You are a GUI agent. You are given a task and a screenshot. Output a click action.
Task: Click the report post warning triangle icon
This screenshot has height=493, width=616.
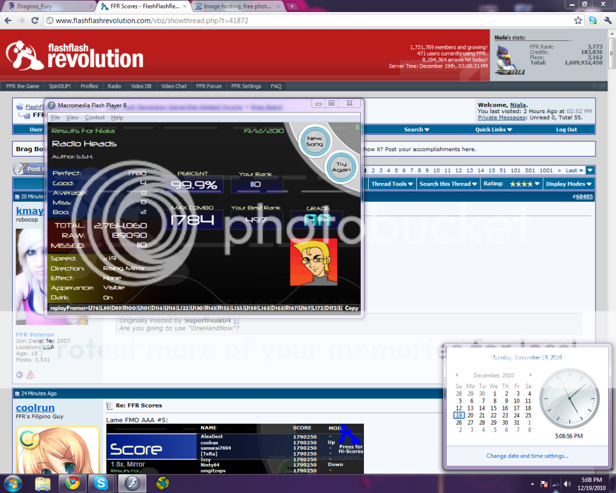[31, 375]
